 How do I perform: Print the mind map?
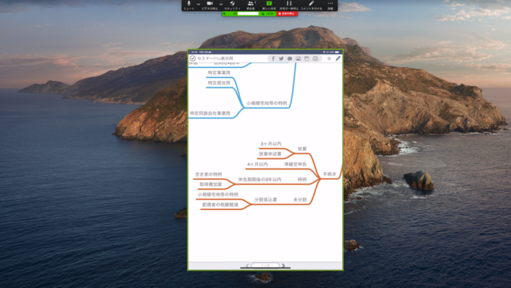tap(315, 58)
